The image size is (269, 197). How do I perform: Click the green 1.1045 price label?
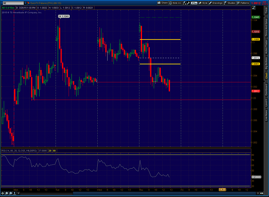pos(256,17)
